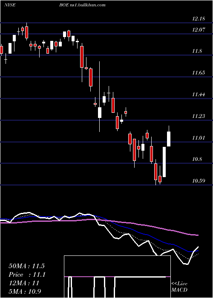Click the pink 50MA line at right end
Viewport: 213px width, 298px height.
197,235
